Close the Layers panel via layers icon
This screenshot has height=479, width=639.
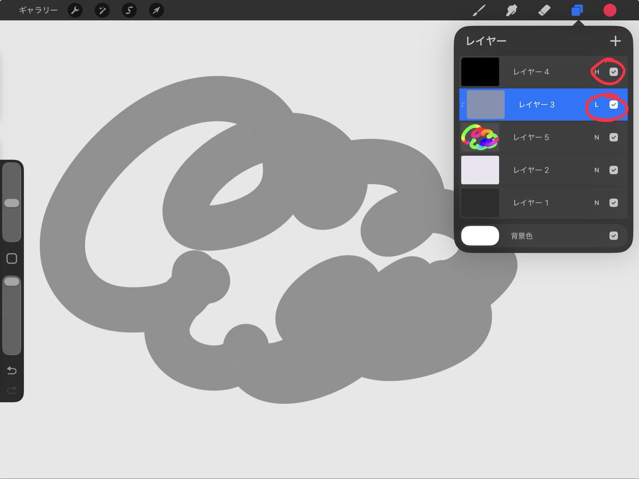(577, 10)
